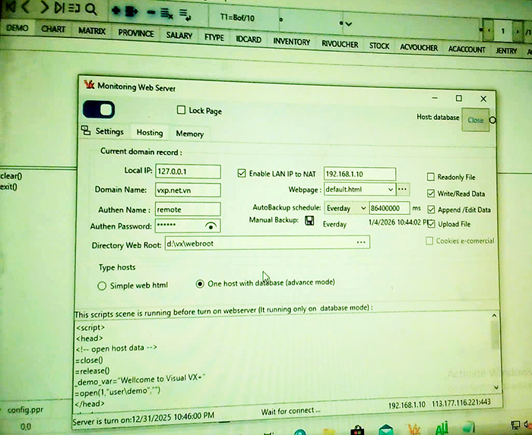Enable the Readonly File checkbox

point(431,176)
